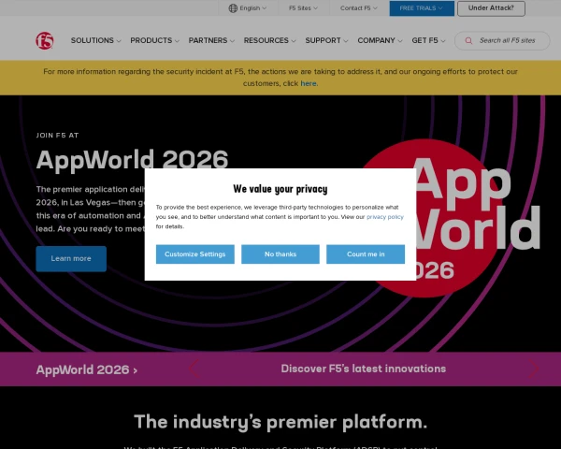The width and height of the screenshot is (561, 449).
Task: Expand the English language dropdown
Action: coord(249,8)
